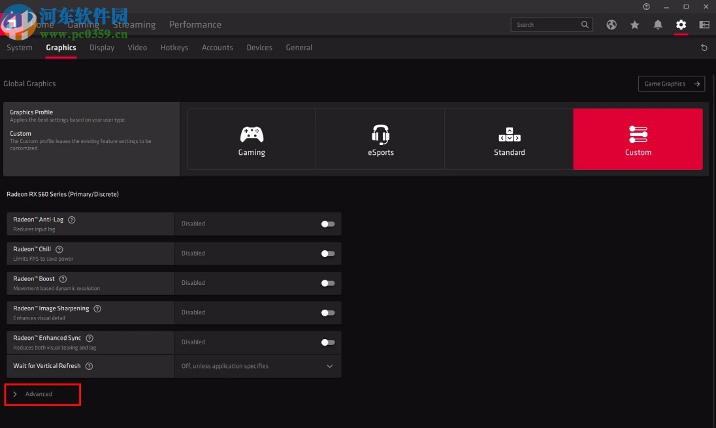
Task: Open Radeon Anti-Lag help question mark
Action: pos(72,220)
